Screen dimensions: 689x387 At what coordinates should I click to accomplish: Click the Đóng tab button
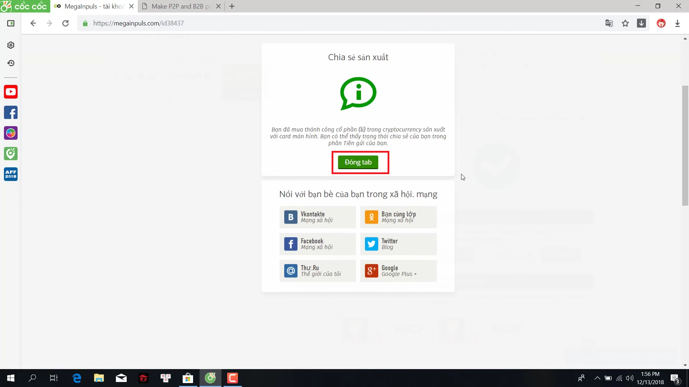358,162
